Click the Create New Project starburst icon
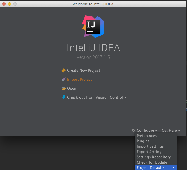Image resolution: width=187 pixels, height=170 pixels. pos(64,70)
